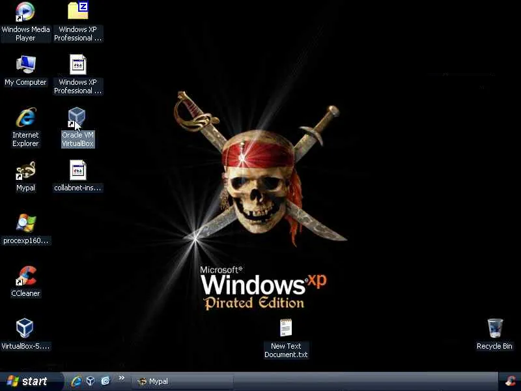Click the CCleaner icon in the system tray
This screenshot has width=521, height=391.
click(511, 382)
